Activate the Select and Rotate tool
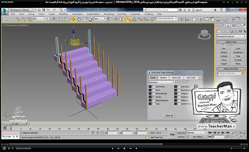Image resolution: width=249 pixels, height=152 pixels. point(79,19)
